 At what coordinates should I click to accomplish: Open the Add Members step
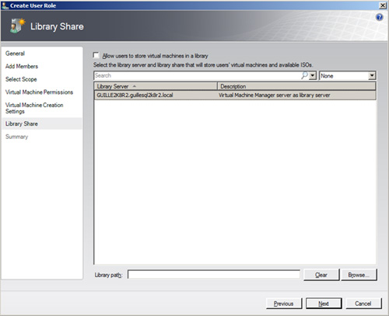pyautogui.click(x=22, y=66)
